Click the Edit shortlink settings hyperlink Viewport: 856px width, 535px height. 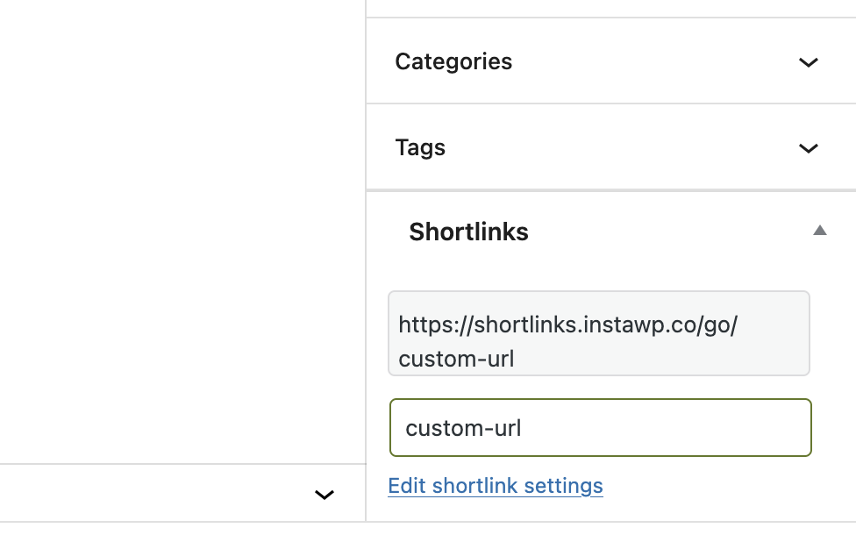(x=495, y=485)
